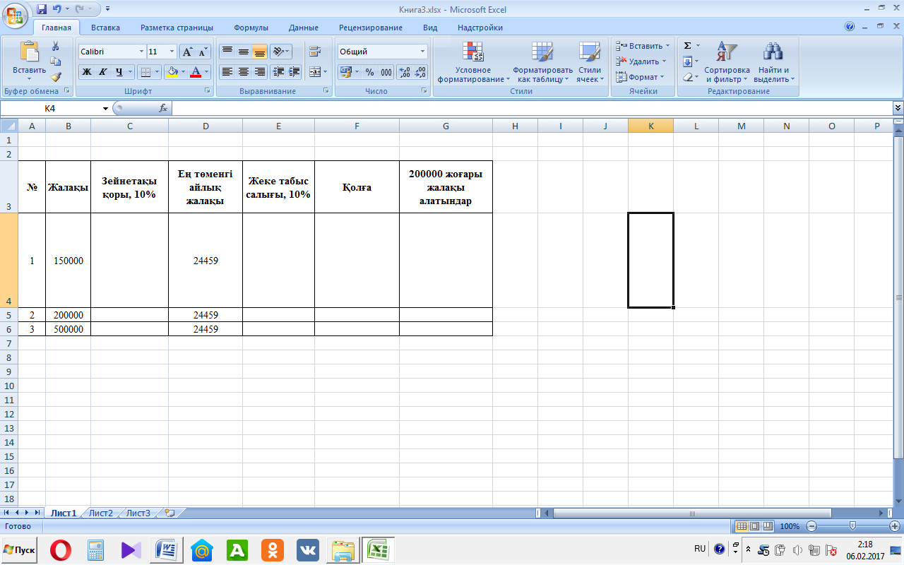Screen dimensions: 904x565
Task: Switch to the Формулы ribbon tab
Action: [x=251, y=28]
